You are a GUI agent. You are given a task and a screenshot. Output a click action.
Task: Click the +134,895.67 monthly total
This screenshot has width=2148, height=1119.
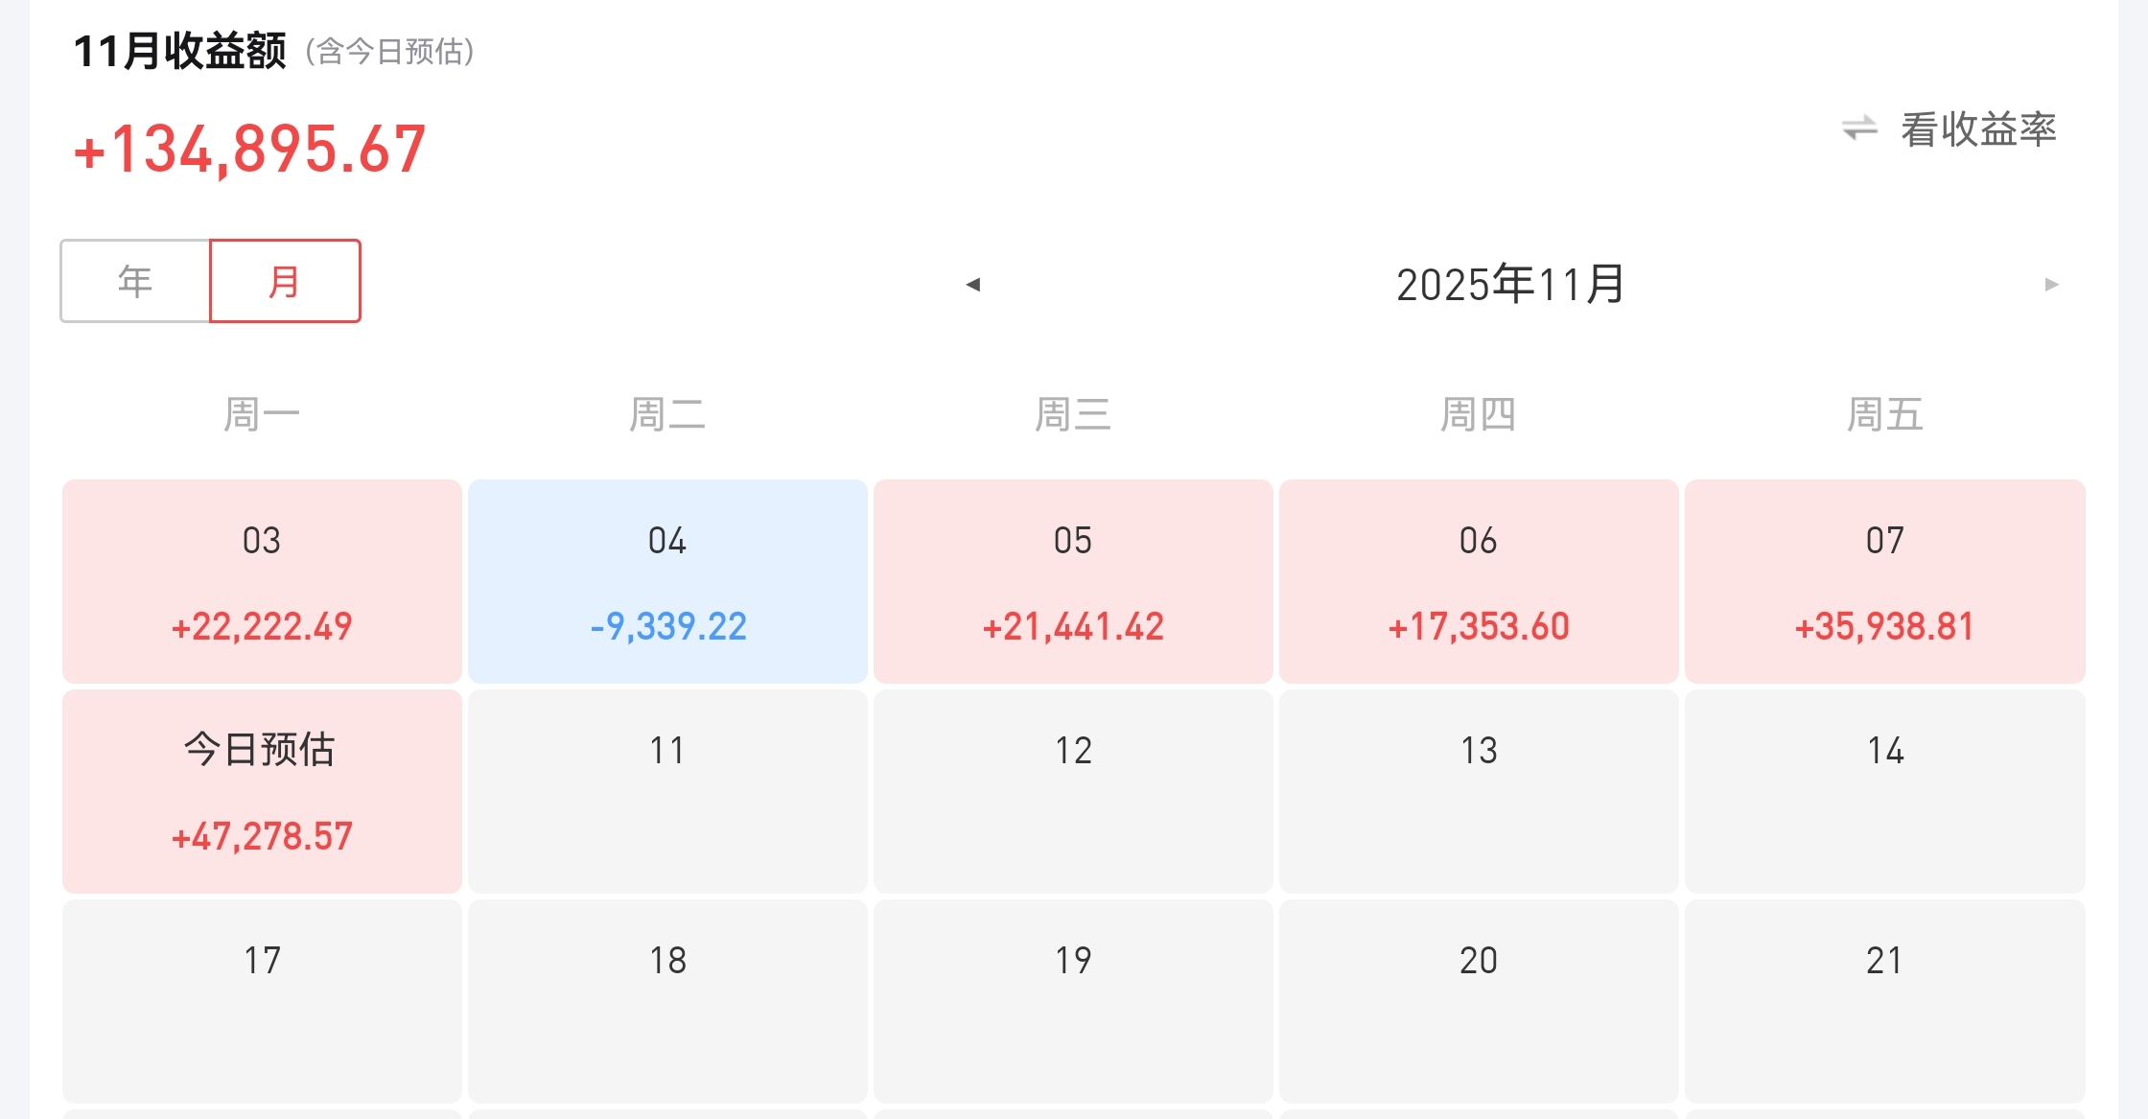(249, 150)
